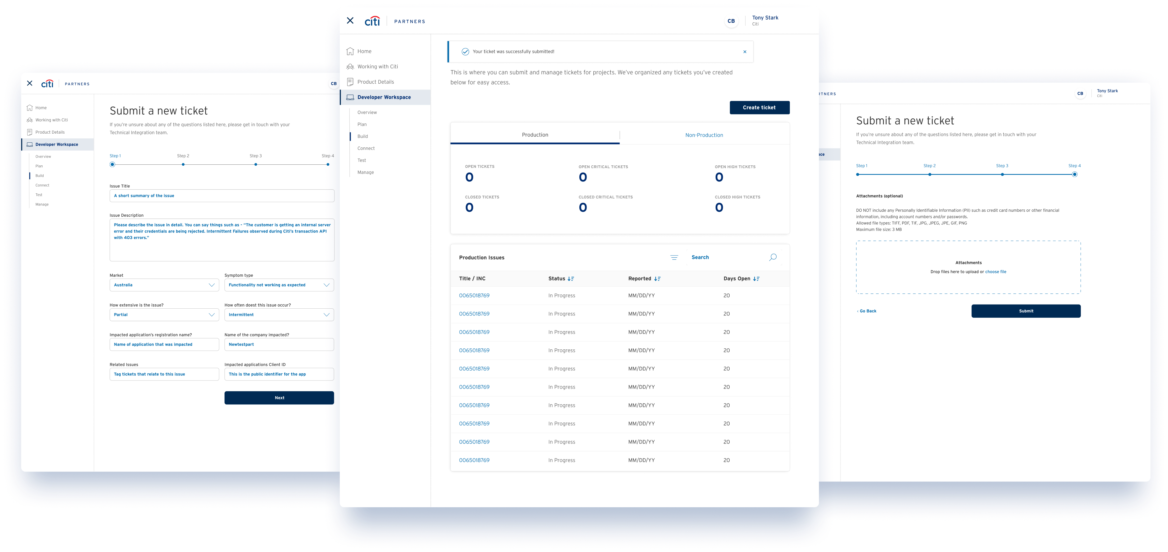The height and width of the screenshot is (552, 1168).
Task: Click the filter icon beside Search
Action: (674, 258)
